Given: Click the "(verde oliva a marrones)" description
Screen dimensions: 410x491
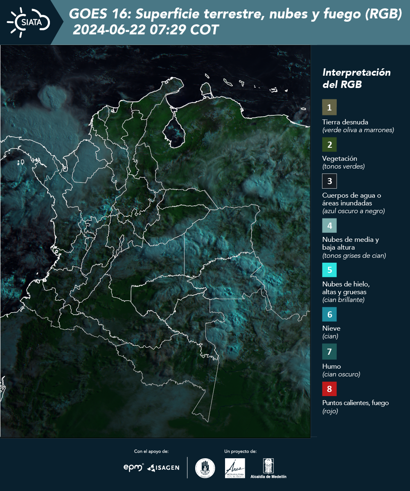Looking at the screenshot, I should click(x=358, y=130).
